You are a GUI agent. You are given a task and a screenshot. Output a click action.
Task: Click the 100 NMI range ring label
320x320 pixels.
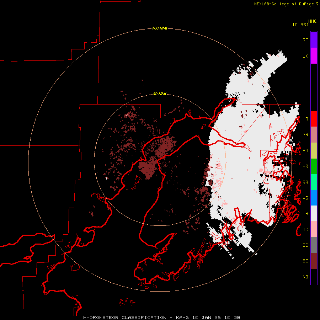tap(160, 28)
